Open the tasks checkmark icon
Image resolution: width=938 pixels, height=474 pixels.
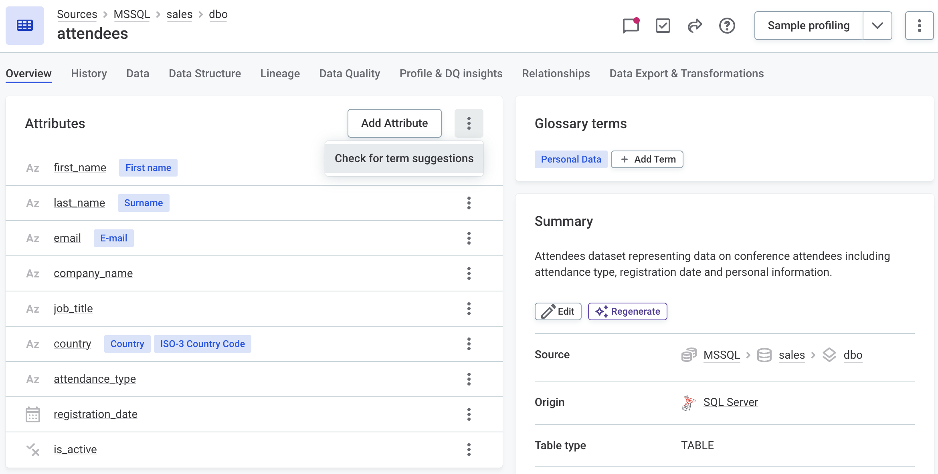click(x=663, y=26)
